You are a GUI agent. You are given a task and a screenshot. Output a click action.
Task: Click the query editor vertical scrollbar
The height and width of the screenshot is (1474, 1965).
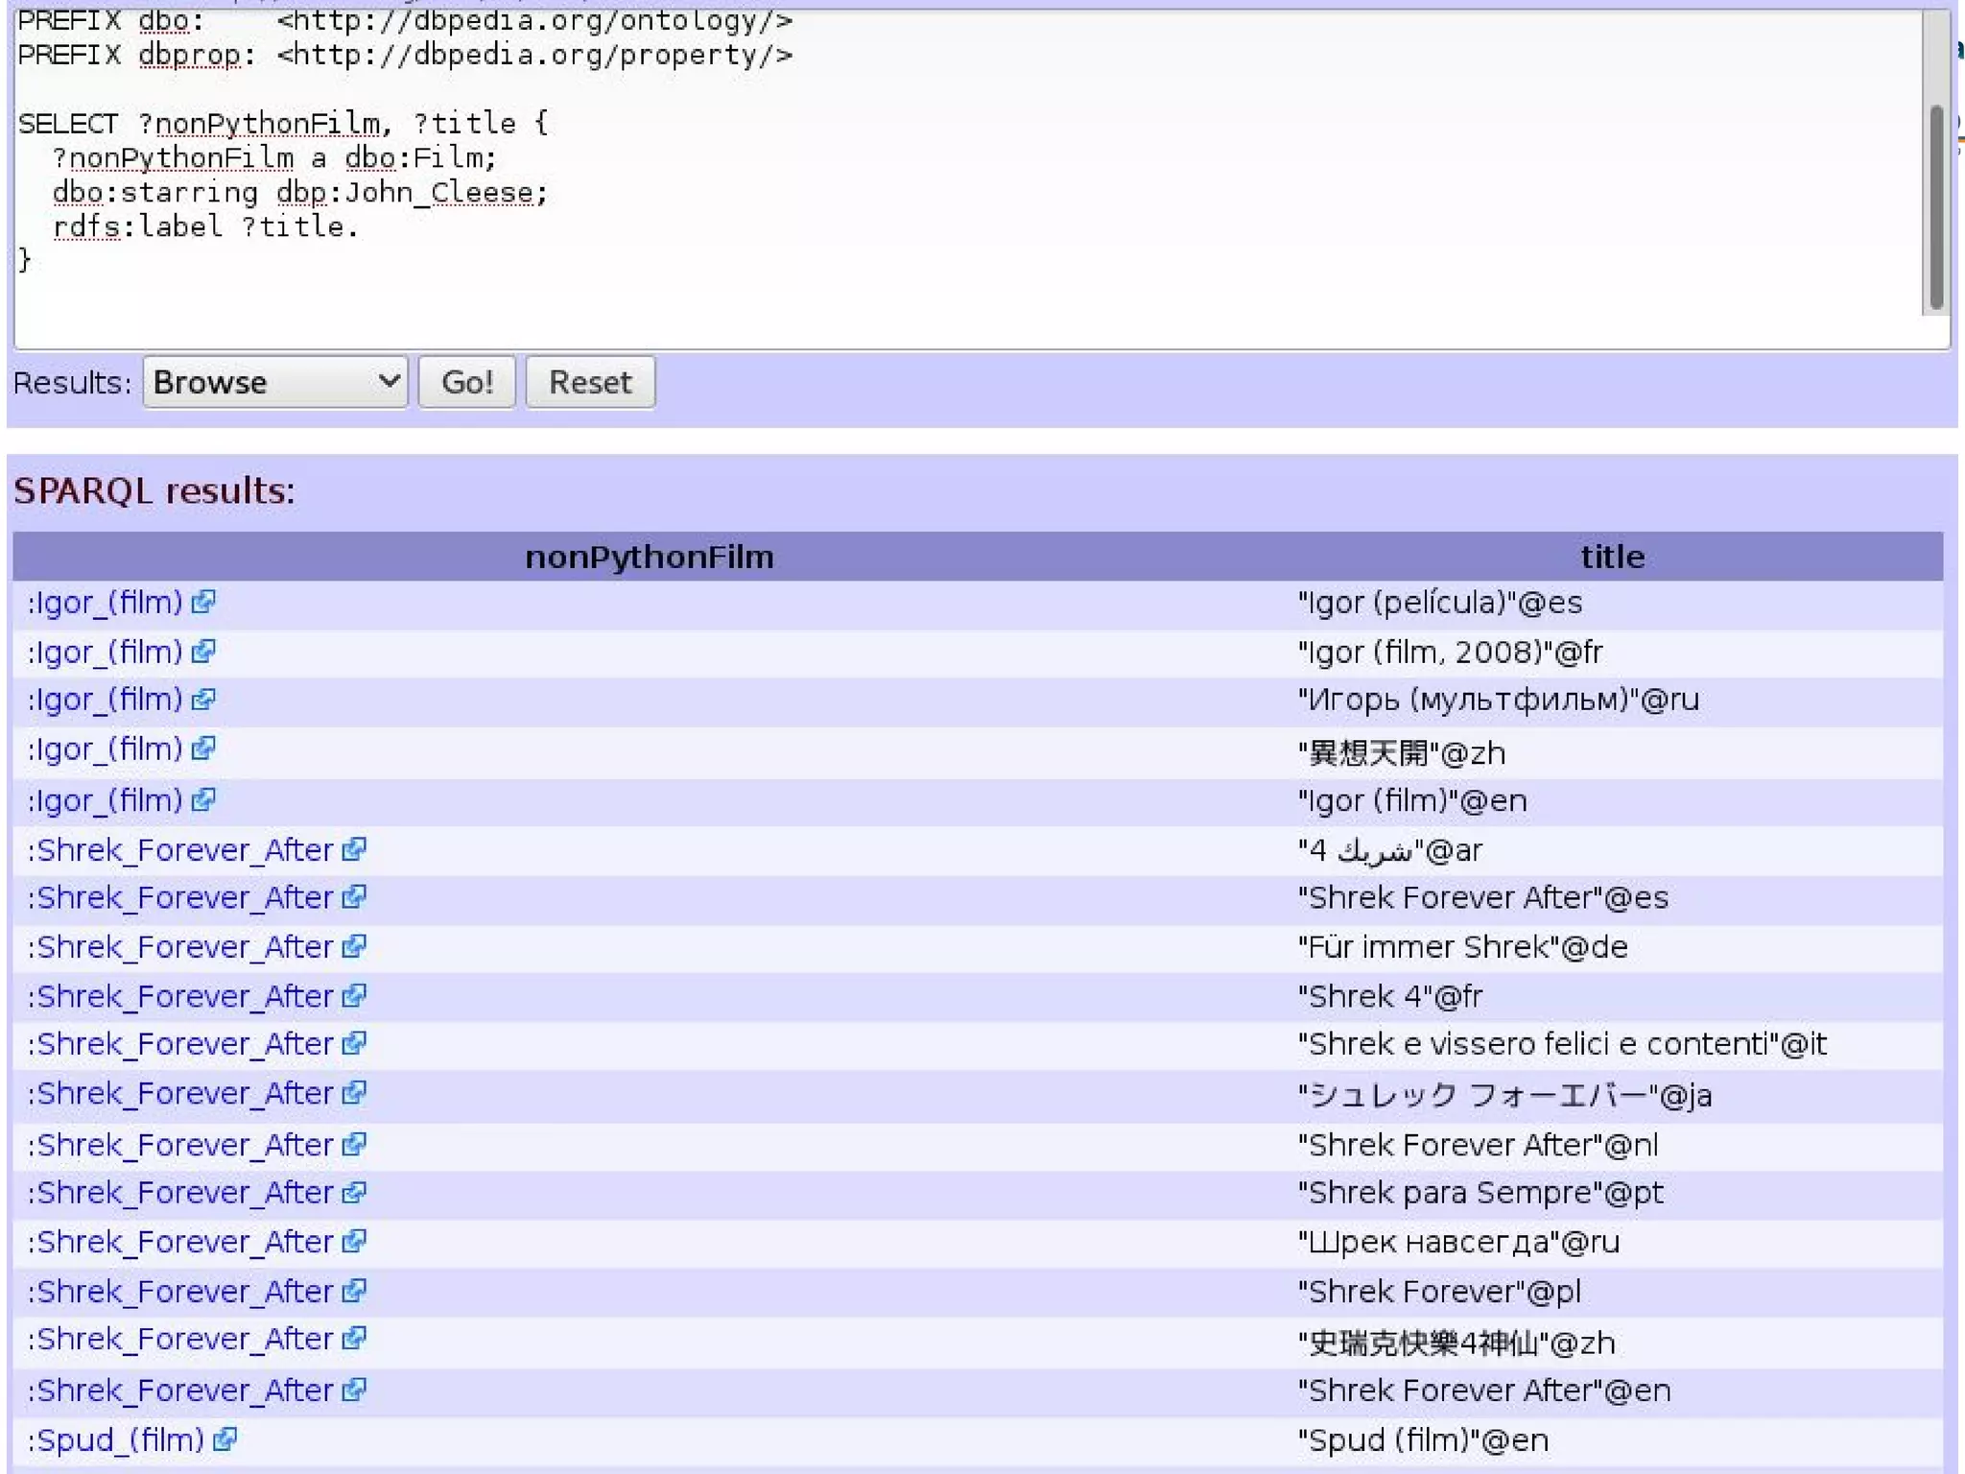1936,206
